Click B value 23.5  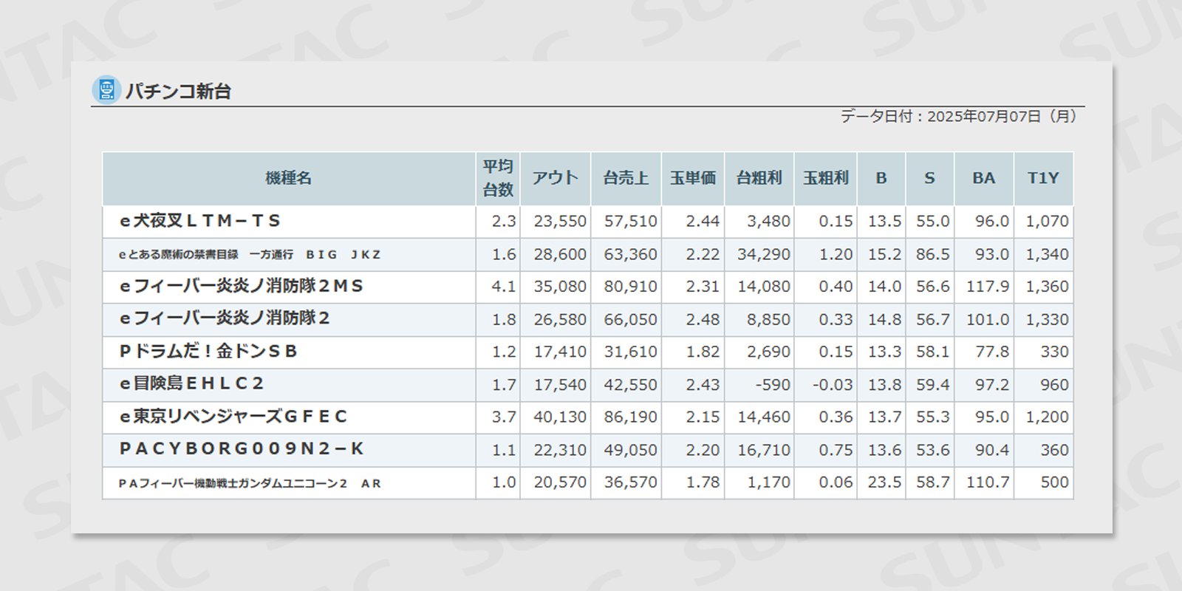pyautogui.click(x=884, y=482)
